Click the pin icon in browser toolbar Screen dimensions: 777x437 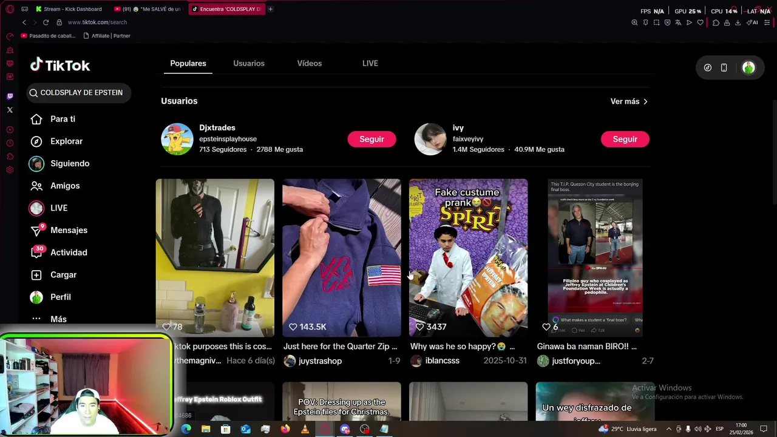point(645,22)
